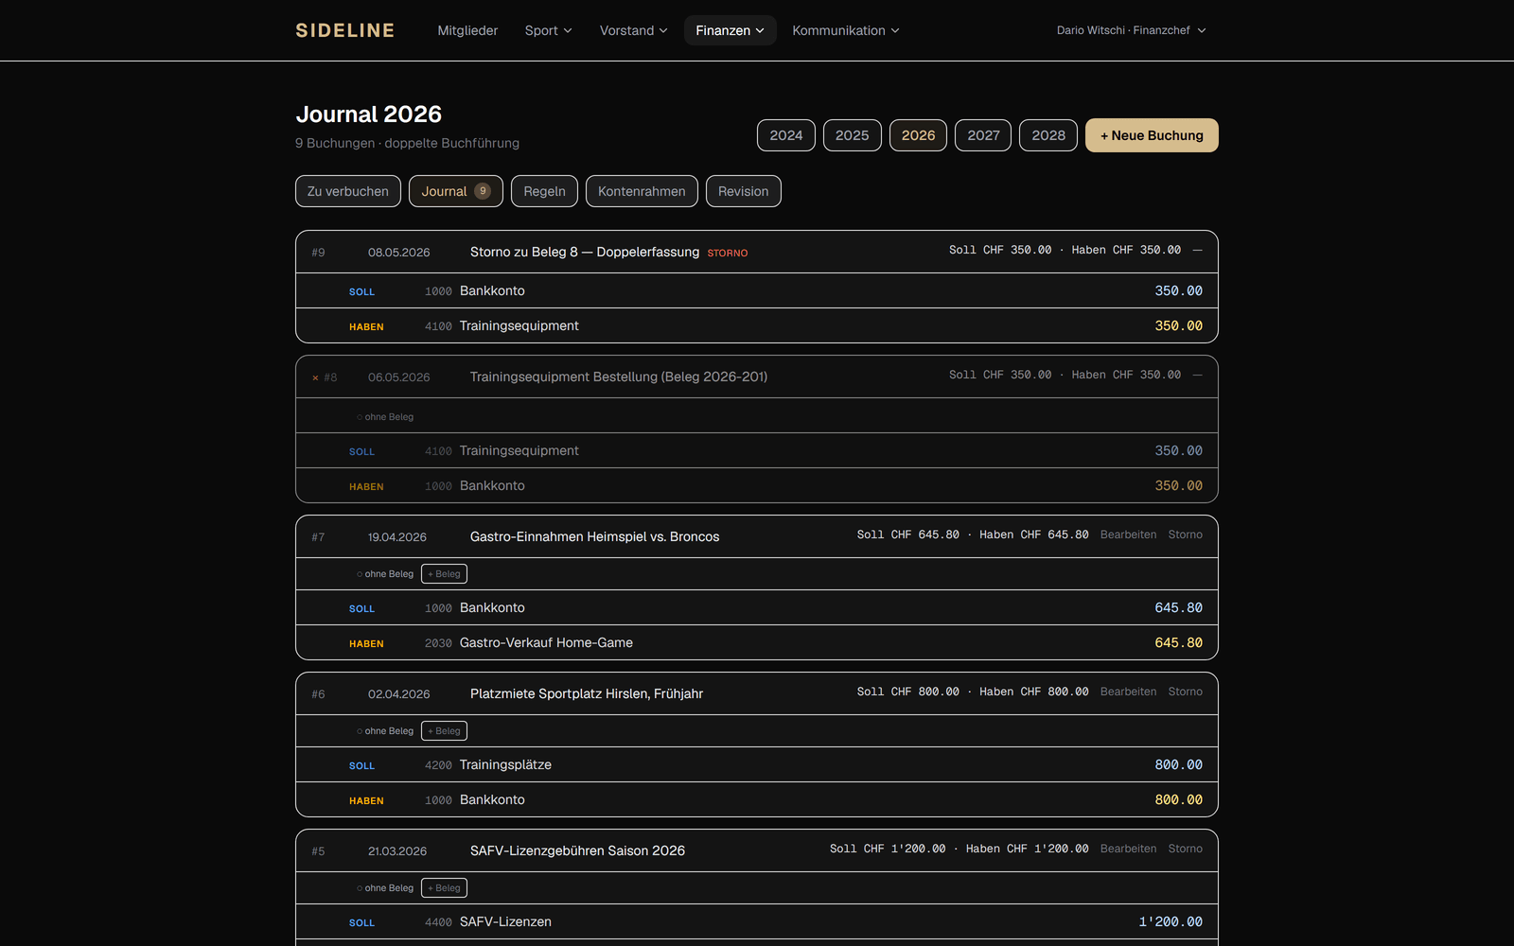Screen dimensions: 1514x946
Task: Click Bearbeiten on Platzmiete booking #6
Action: click(1128, 692)
